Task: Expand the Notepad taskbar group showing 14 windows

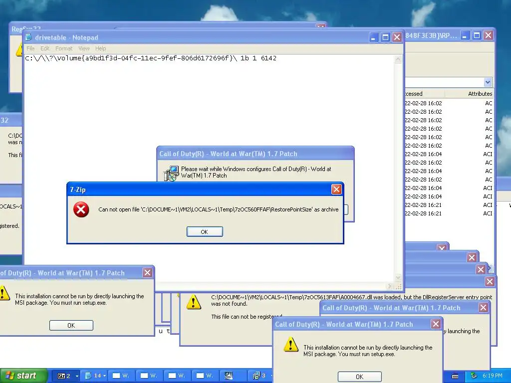Action: click(x=95, y=376)
